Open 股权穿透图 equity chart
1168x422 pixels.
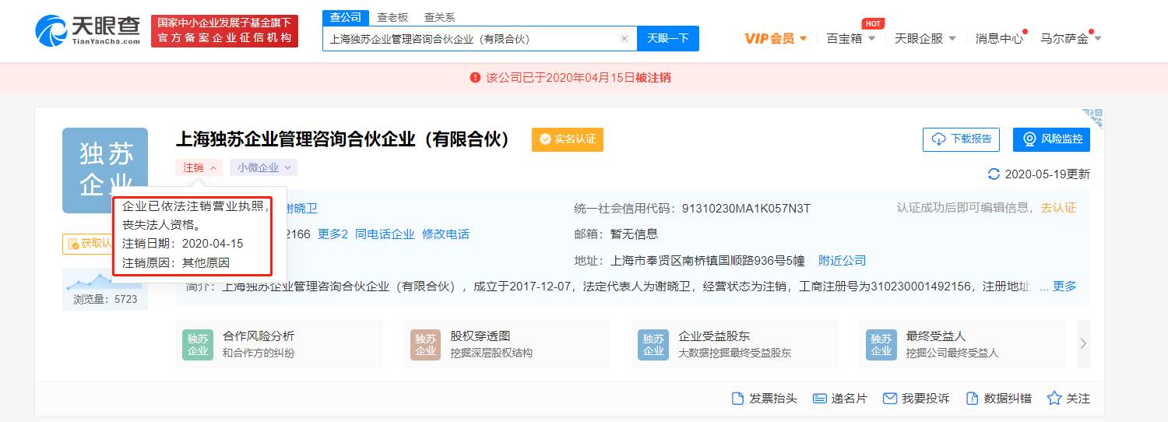tap(506, 343)
